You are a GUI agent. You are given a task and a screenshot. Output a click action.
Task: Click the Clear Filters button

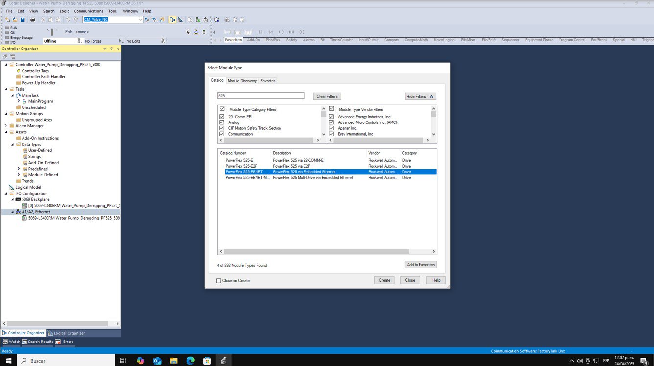click(x=327, y=96)
